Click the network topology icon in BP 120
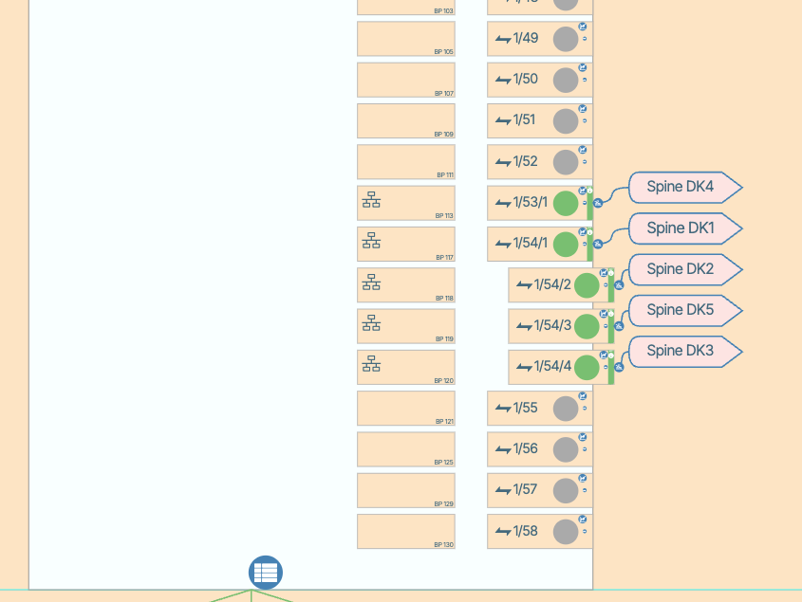Viewport: 802px width, 602px height. (371, 364)
